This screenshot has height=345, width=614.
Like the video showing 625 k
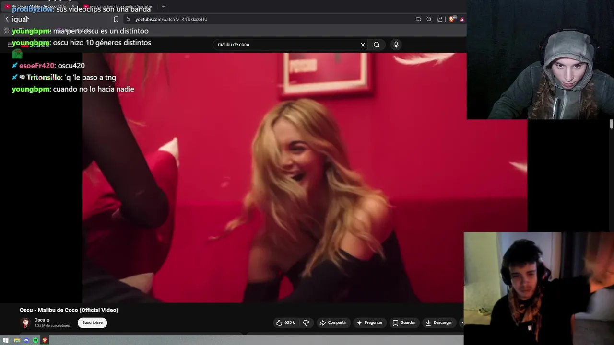[285, 322]
